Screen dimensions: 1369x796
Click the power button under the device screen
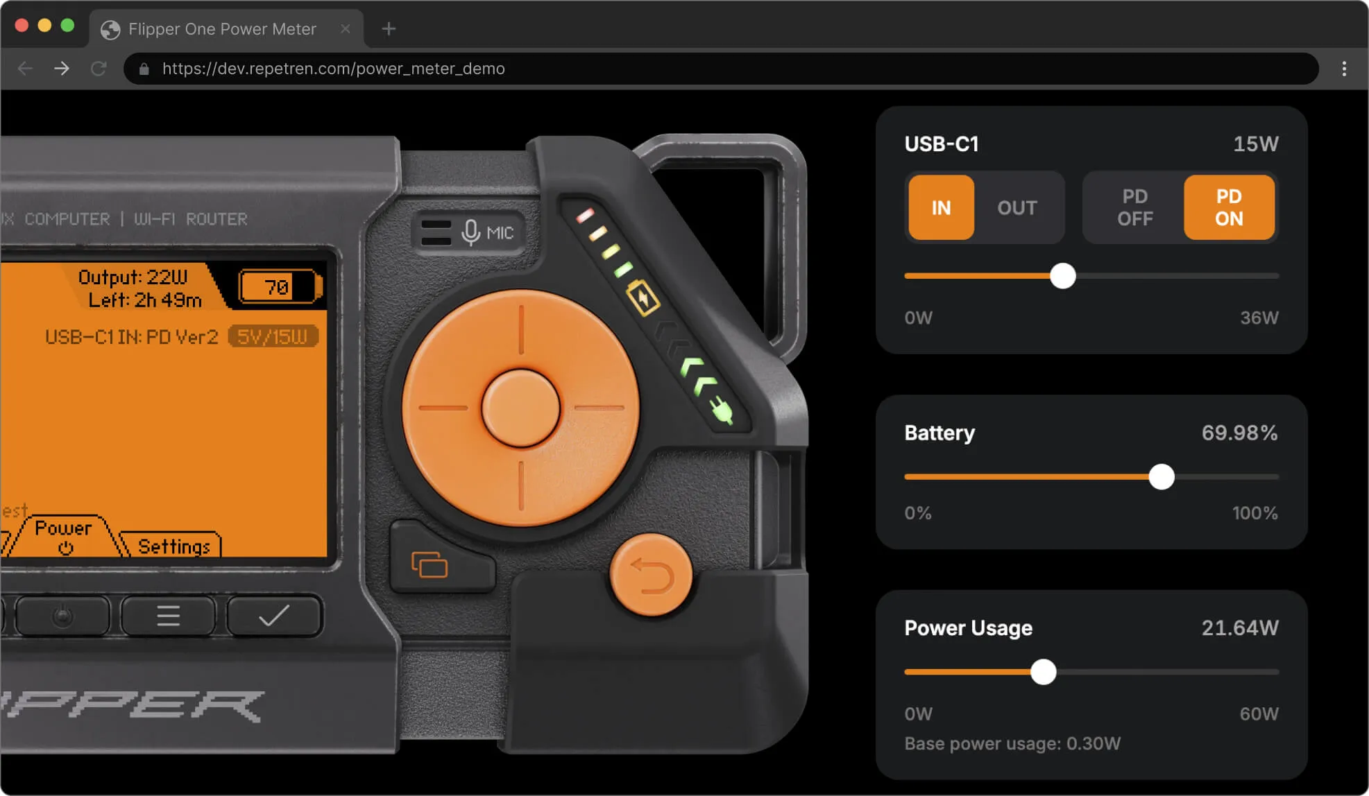[x=62, y=615]
